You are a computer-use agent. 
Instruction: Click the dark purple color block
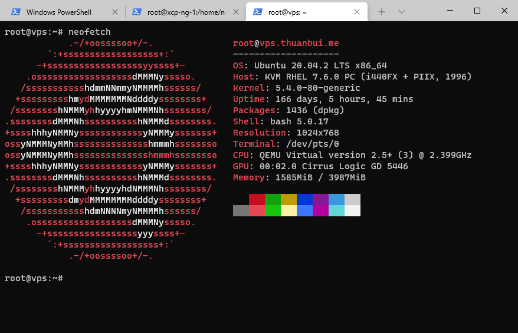pyautogui.click(x=320, y=200)
